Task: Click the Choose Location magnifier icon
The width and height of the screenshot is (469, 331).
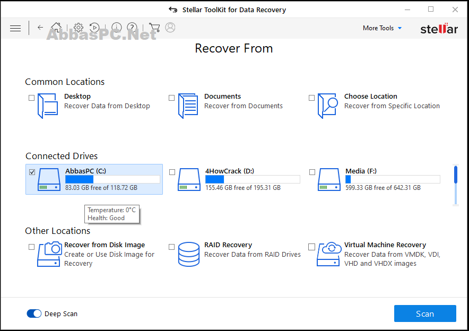Action: pyautogui.click(x=328, y=106)
